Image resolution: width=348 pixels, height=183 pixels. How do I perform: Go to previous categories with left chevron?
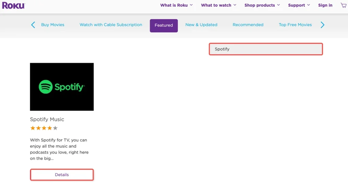point(33,25)
